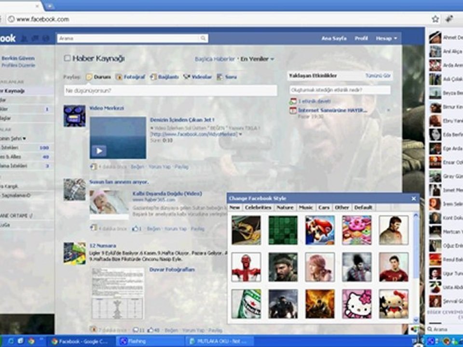The image size is (463, 347).
Task: Choose the soldier with cap theme
Action: (x=283, y=267)
